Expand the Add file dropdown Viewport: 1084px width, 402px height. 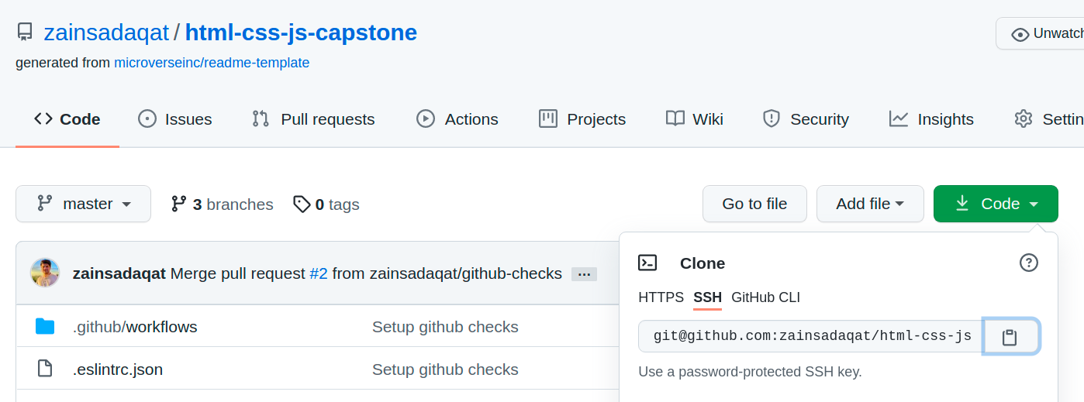(869, 204)
